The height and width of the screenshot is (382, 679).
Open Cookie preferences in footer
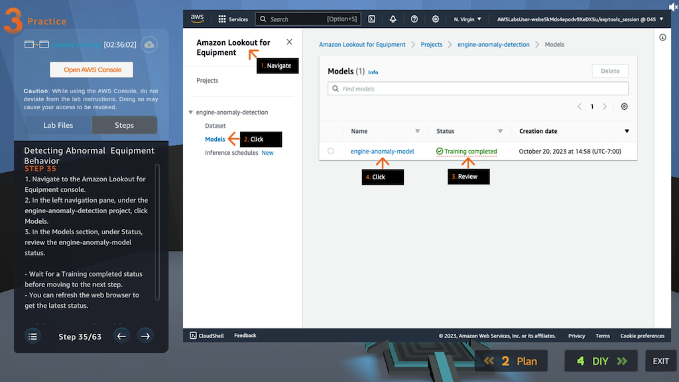click(642, 336)
